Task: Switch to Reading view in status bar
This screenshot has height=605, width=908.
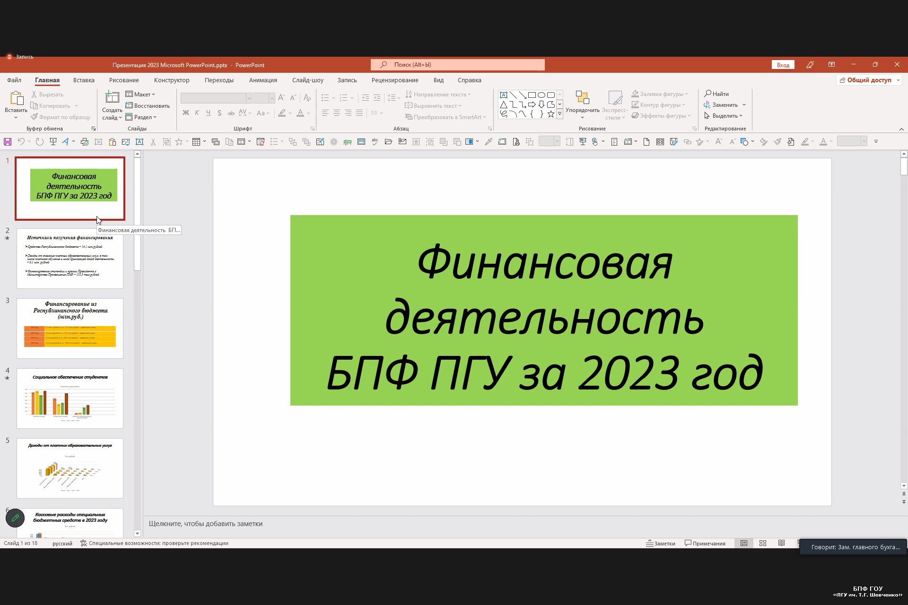Action: tap(782, 543)
